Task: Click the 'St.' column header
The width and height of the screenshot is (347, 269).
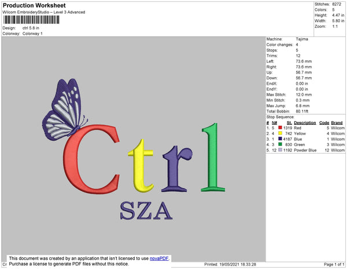Action: point(289,123)
